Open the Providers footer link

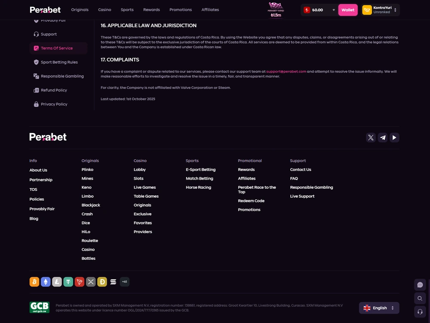click(143, 232)
